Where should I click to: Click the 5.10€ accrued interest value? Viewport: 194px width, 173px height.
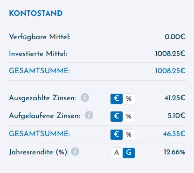(x=176, y=116)
